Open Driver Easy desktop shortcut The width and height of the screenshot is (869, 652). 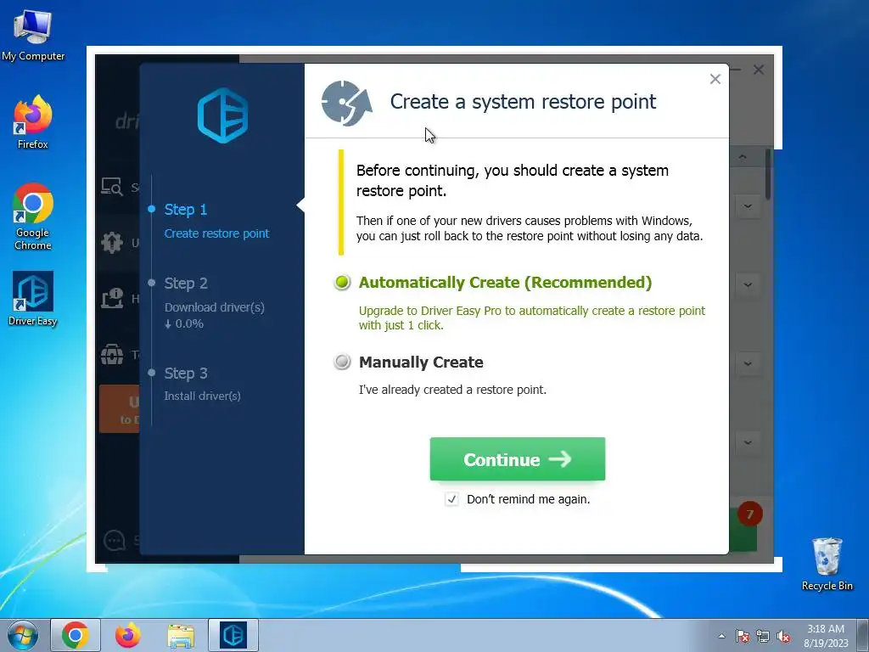pyautogui.click(x=33, y=298)
